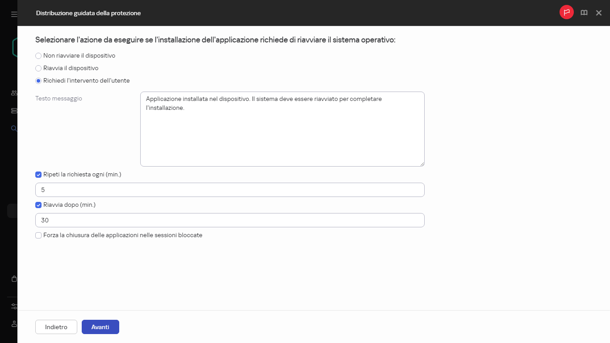Open the devices section sidebar icon
This screenshot has height=343, width=610.
[14, 110]
